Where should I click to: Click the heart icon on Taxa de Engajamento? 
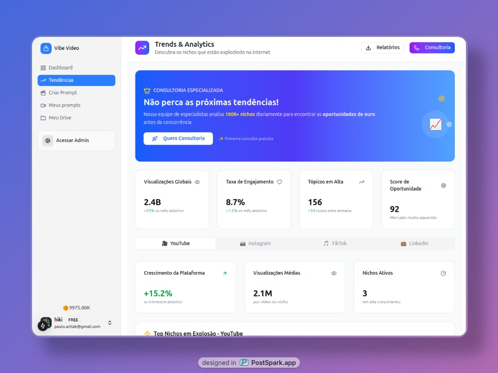coord(280,182)
